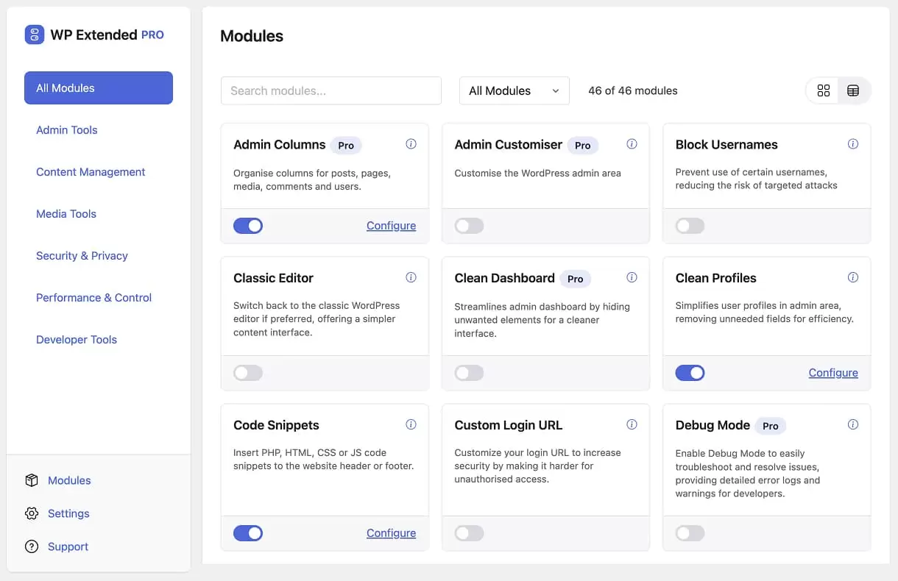Disable the Admin Columns module
The width and height of the screenshot is (898, 581).
pos(248,225)
